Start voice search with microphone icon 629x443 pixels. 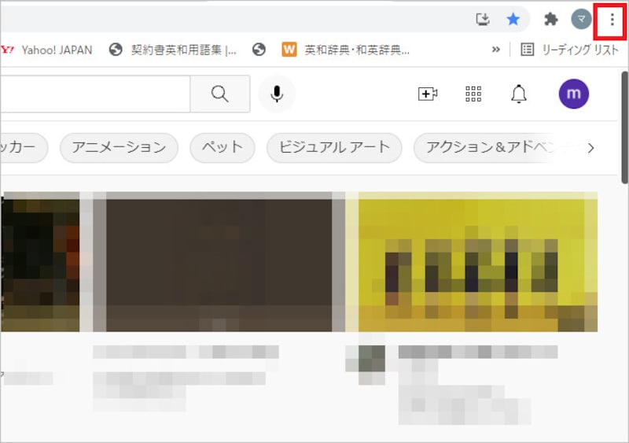pos(277,94)
